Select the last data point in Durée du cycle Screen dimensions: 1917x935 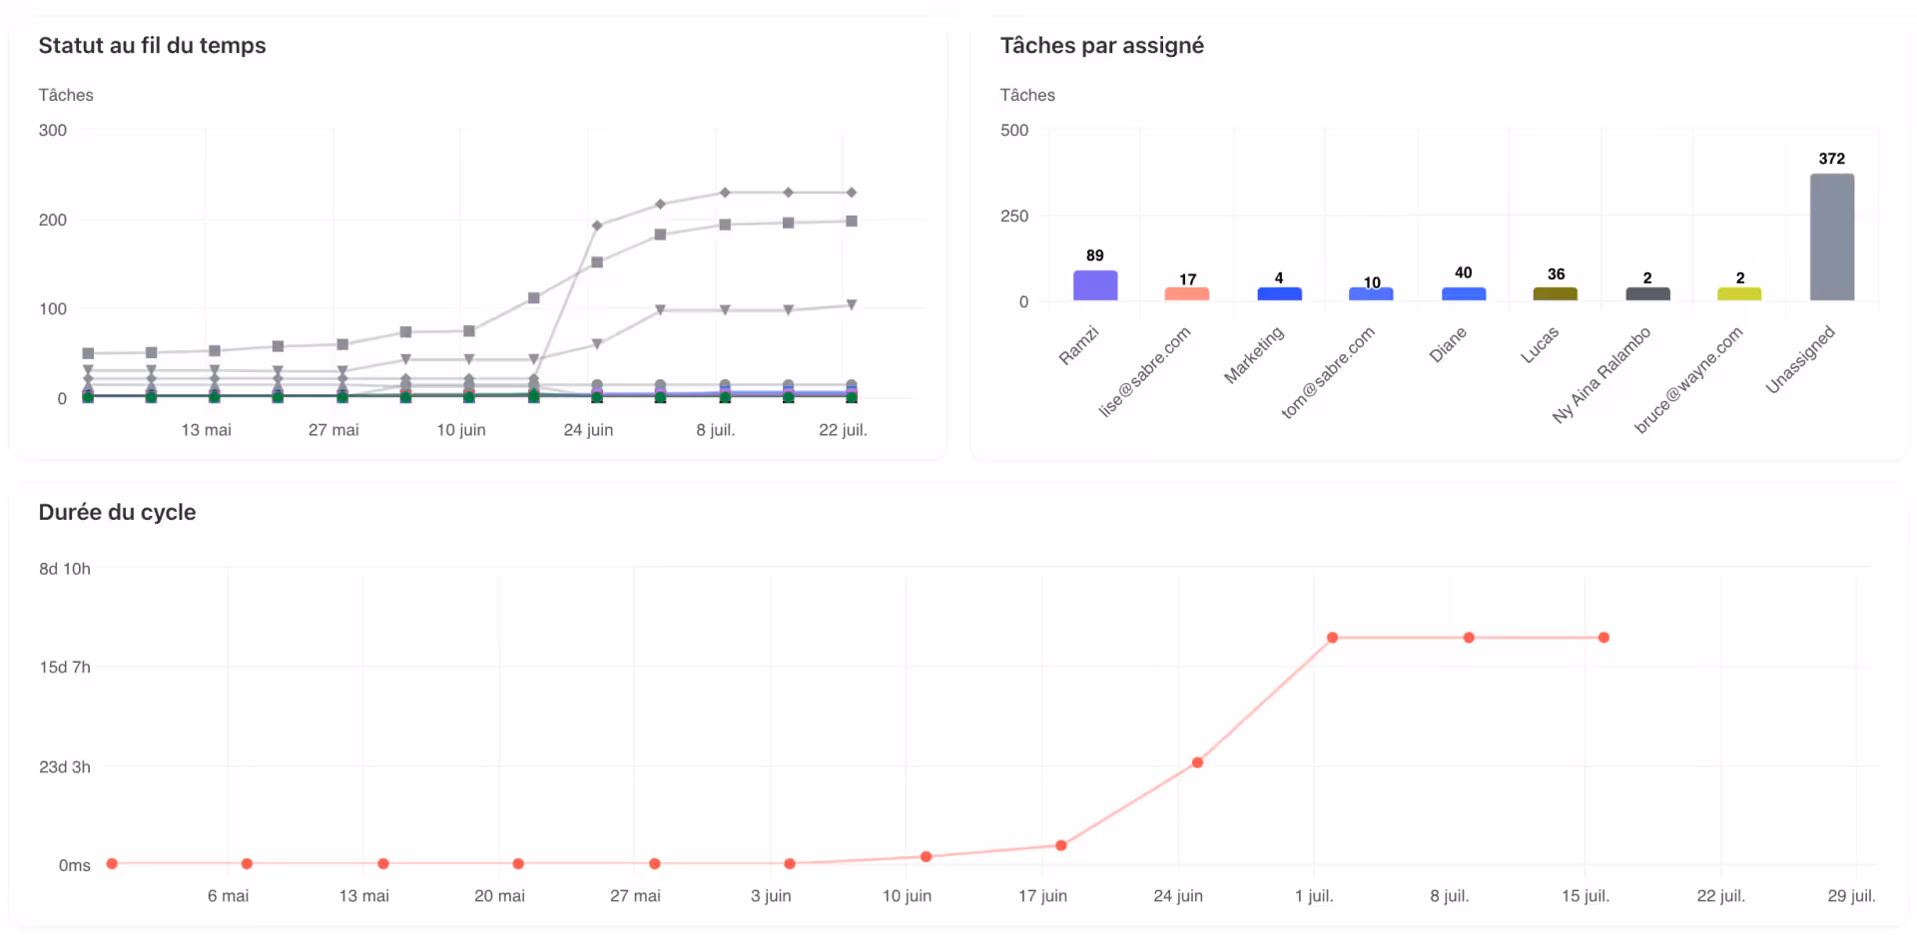pos(1603,638)
